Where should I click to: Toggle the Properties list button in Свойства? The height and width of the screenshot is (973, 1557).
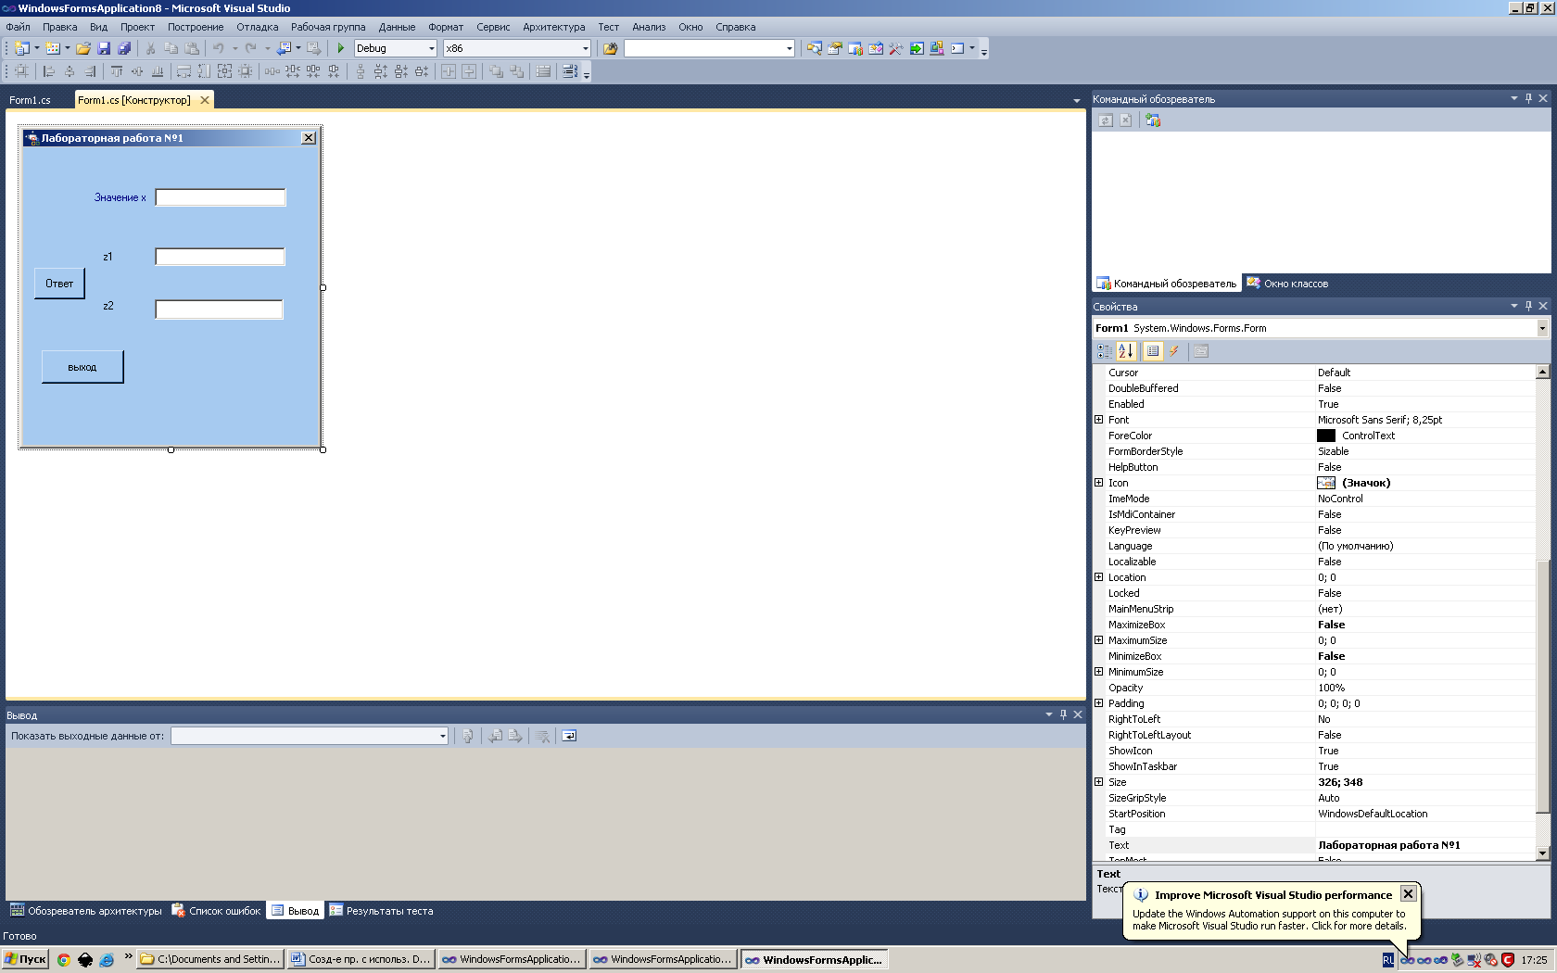(1153, 351)
